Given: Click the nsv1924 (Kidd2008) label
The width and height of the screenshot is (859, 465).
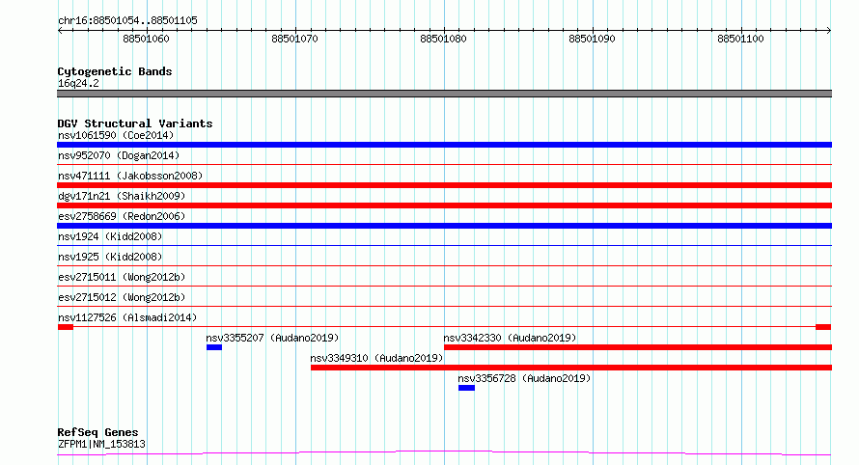Looking at the screenshot, I should click(110, 236).
